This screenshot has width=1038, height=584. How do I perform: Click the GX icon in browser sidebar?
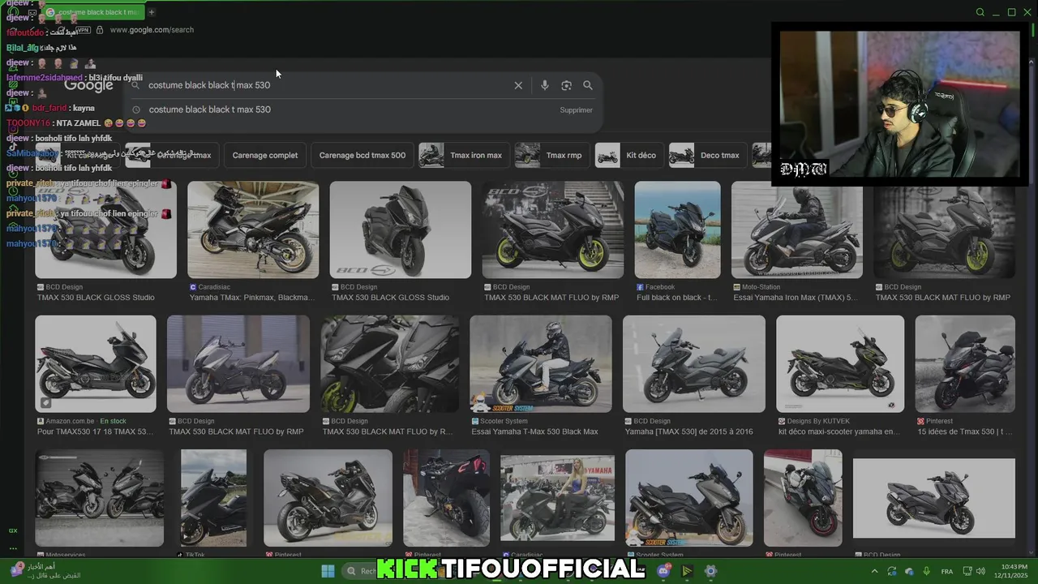[13, 530]
